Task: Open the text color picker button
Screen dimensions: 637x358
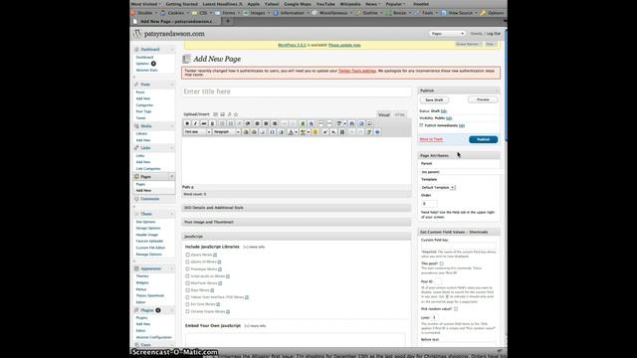Action: (292, 132)
